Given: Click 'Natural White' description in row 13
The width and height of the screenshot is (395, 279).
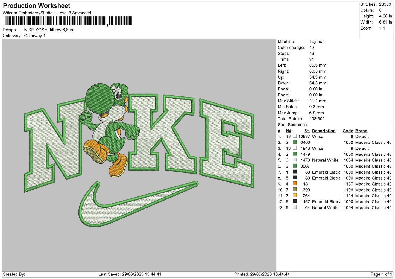Looking at the screenshot, I should coord(325,208).
